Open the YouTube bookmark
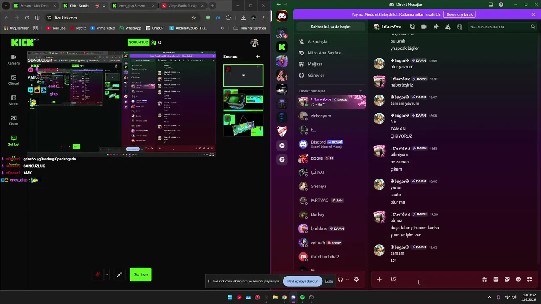Image resolution: width=541 pixels, height=304 pixels. pyautogui.click(x=56, y=28)
